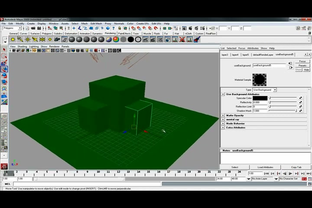
Task: Toggle snap to curves icon
Action: pyautogui.click(x=139, y=28)
